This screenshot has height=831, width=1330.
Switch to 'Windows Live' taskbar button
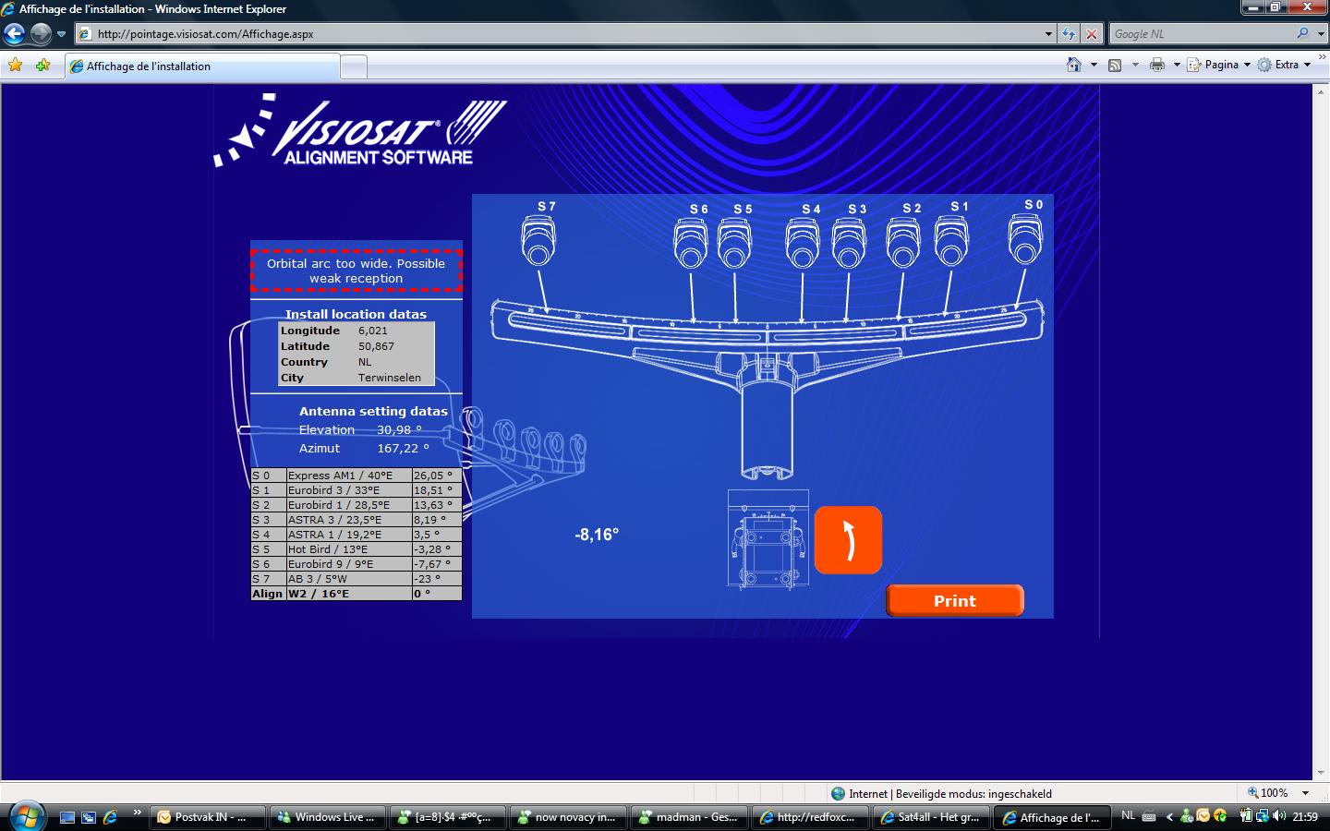(x=327, y=817)
